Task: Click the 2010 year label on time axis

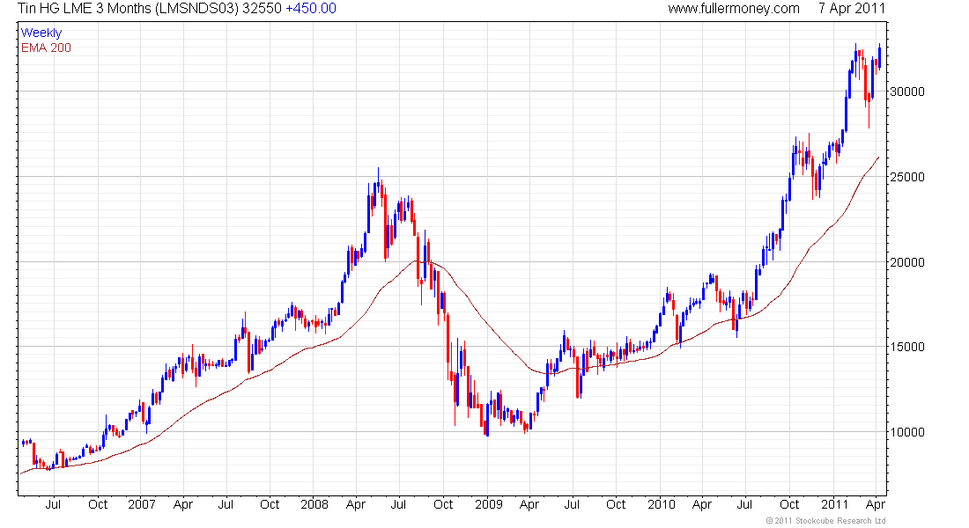Action: [662, 504]
